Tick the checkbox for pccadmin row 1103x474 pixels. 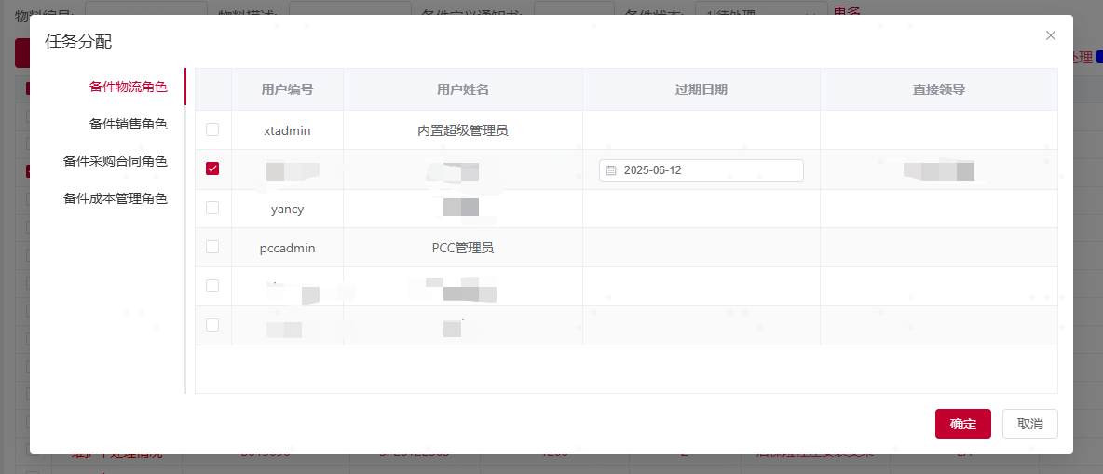point(212,247)
